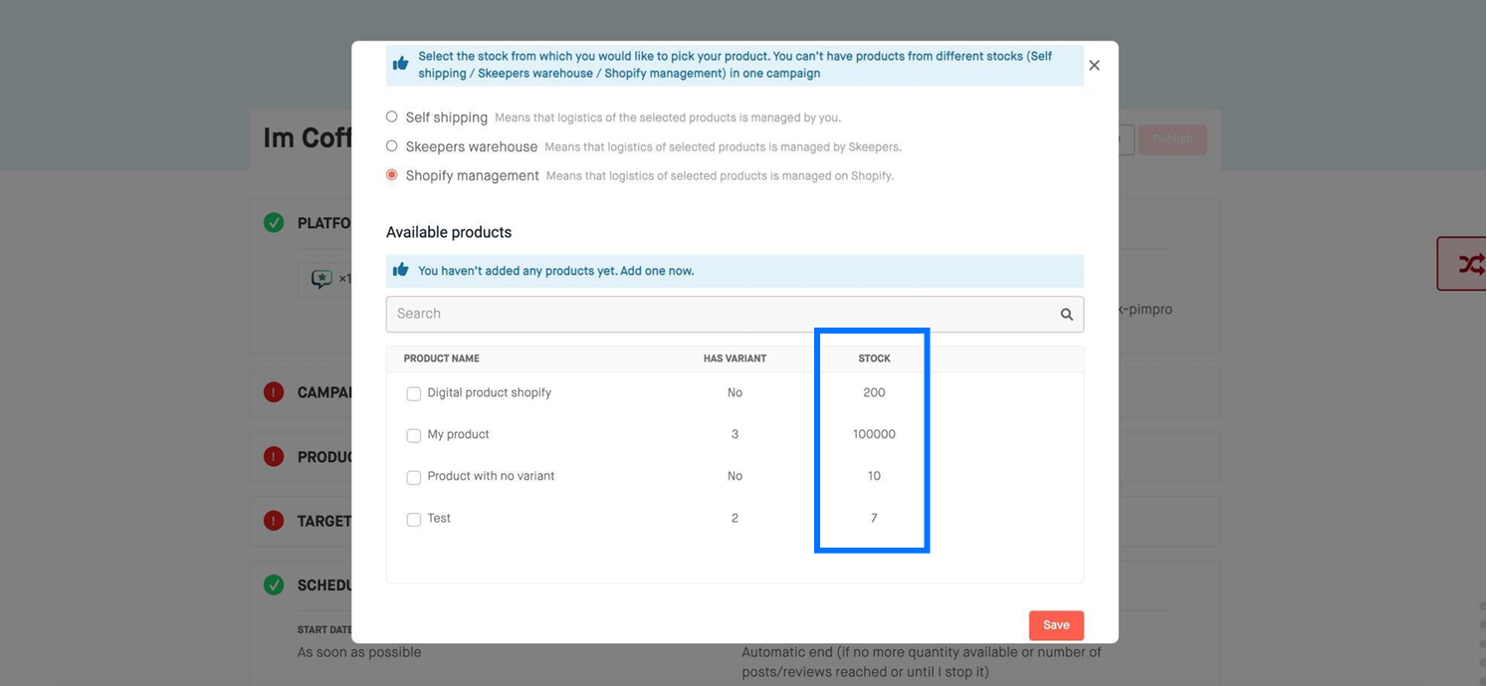Check the Digital product shopify checkbox
1487x686 pixels.
[x=413, y=394]
